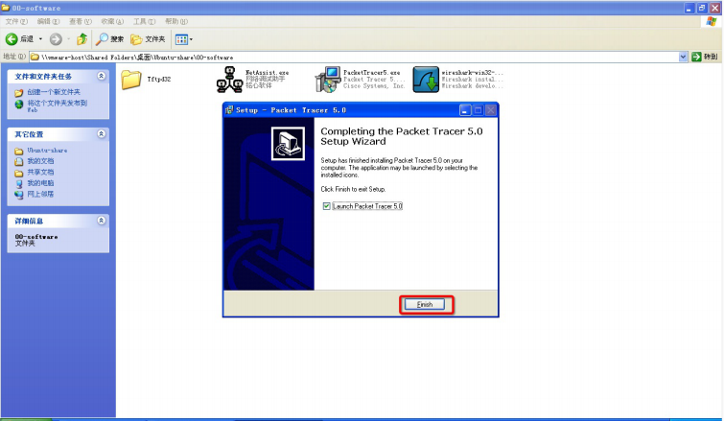Click the Finish button in Setup wizard
This screenshot has height=421, width=724.
(x=425, y=304)
